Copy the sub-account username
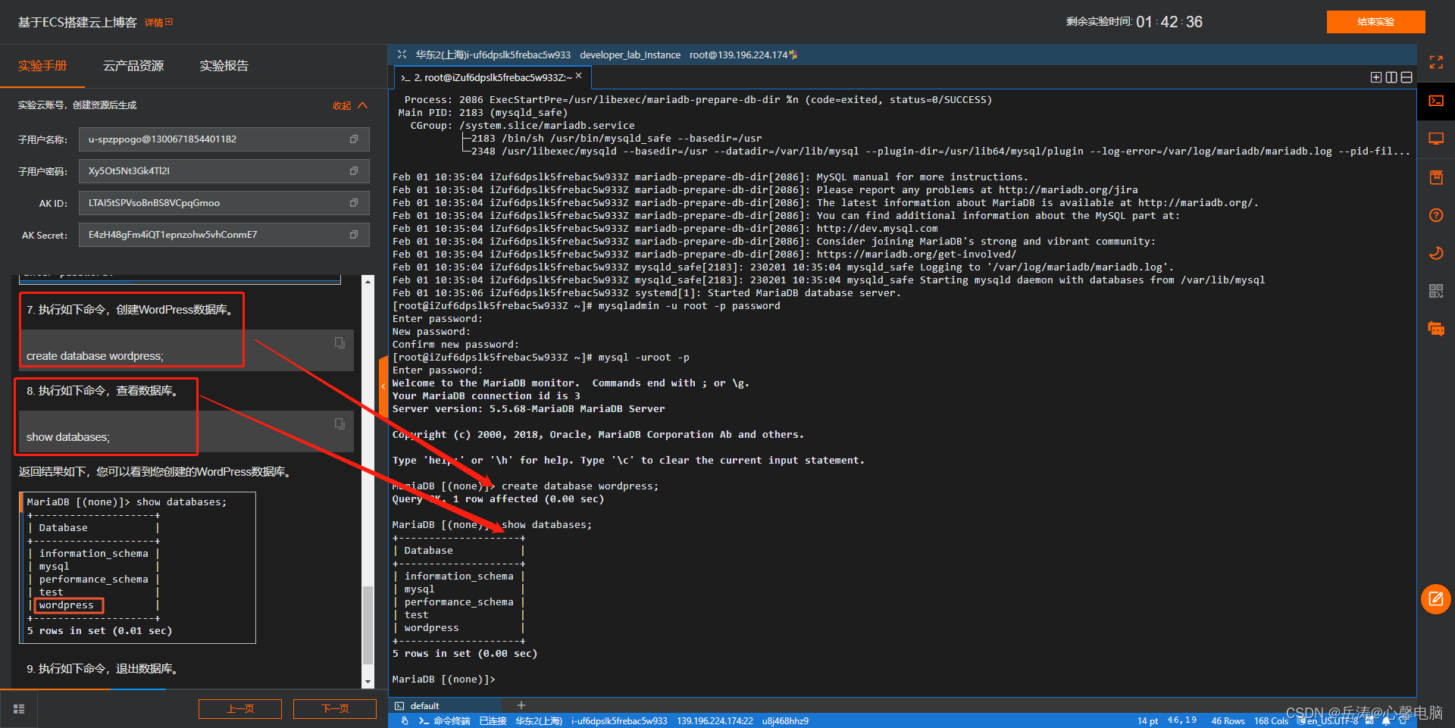The width and height of the screenshot is (1455, 728). [354, 139]
